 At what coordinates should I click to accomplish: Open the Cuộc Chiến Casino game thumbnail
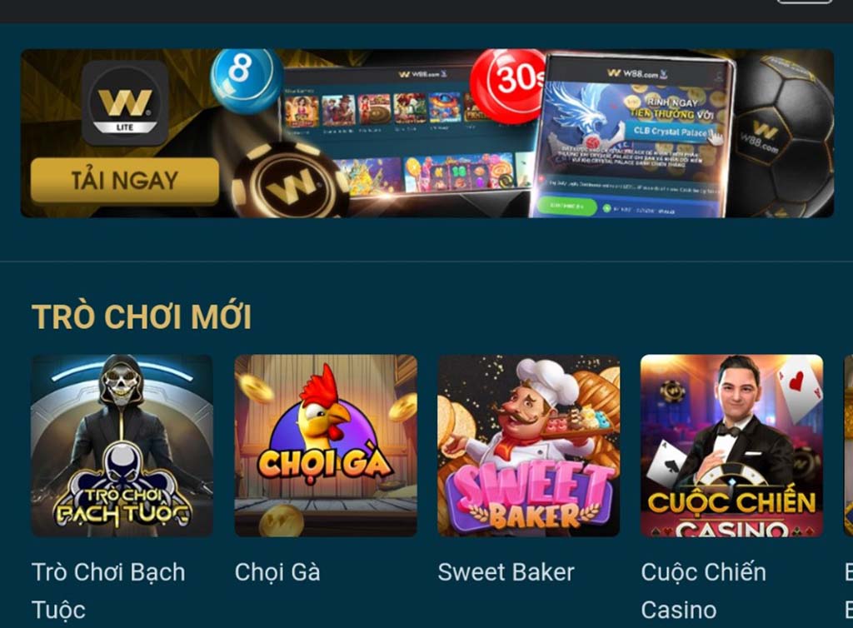[x=731, y=446]
